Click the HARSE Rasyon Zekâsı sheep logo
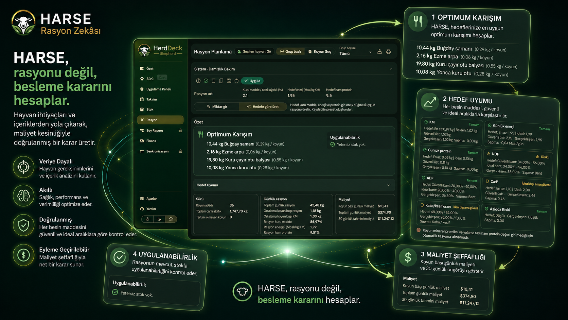568x320 pixels. tap(23, 22)
